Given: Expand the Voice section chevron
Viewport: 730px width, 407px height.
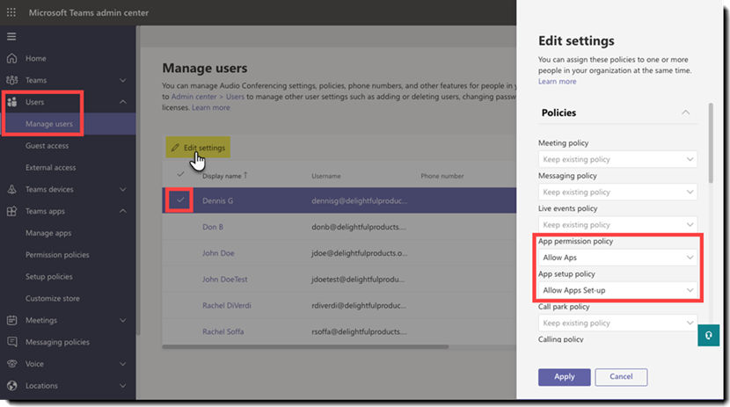Looking at the screenshot, I should pos(123,364).
